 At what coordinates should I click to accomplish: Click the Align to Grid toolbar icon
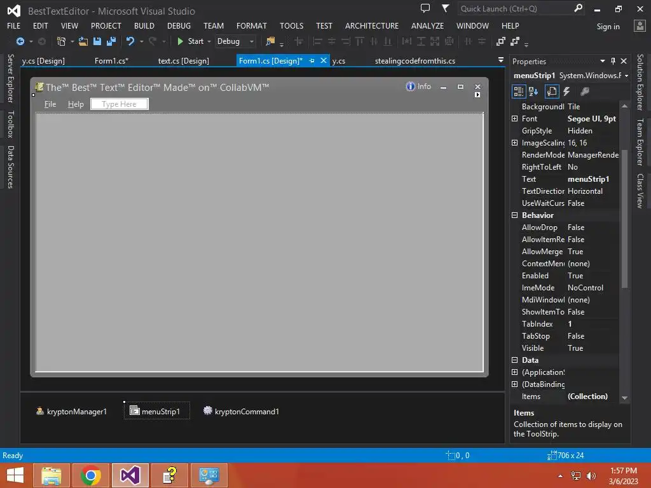pos(299,41)
